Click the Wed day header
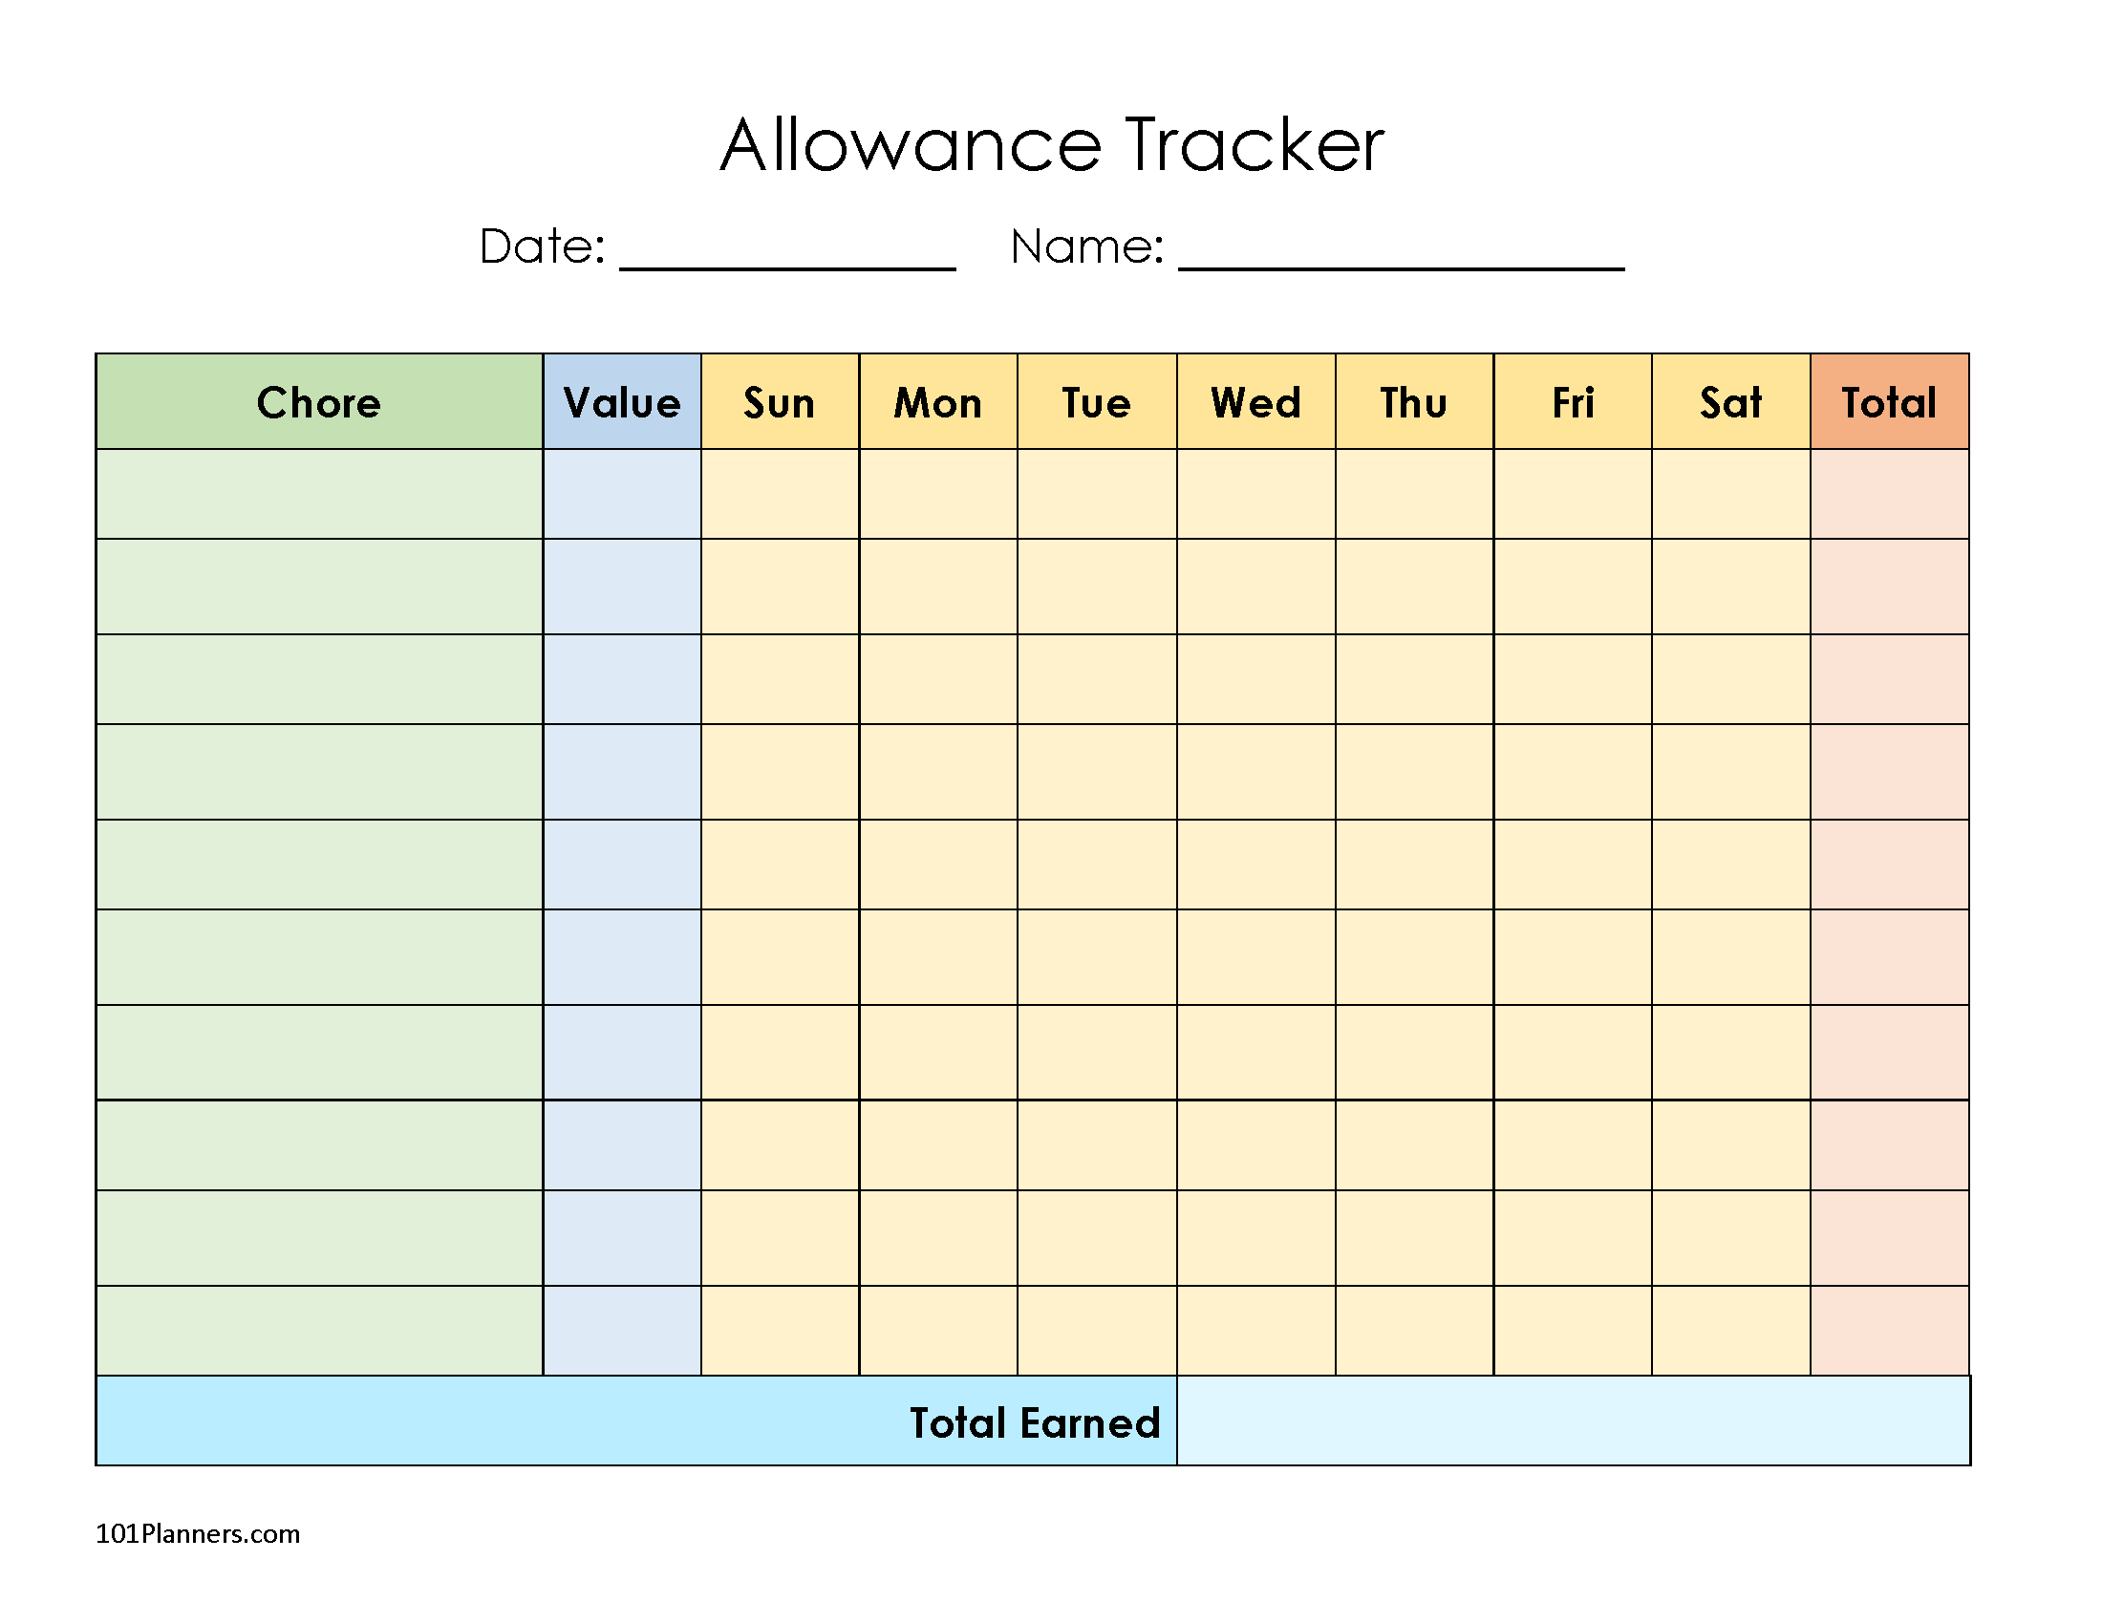2102x1624 pixels. coord(1255,402)
